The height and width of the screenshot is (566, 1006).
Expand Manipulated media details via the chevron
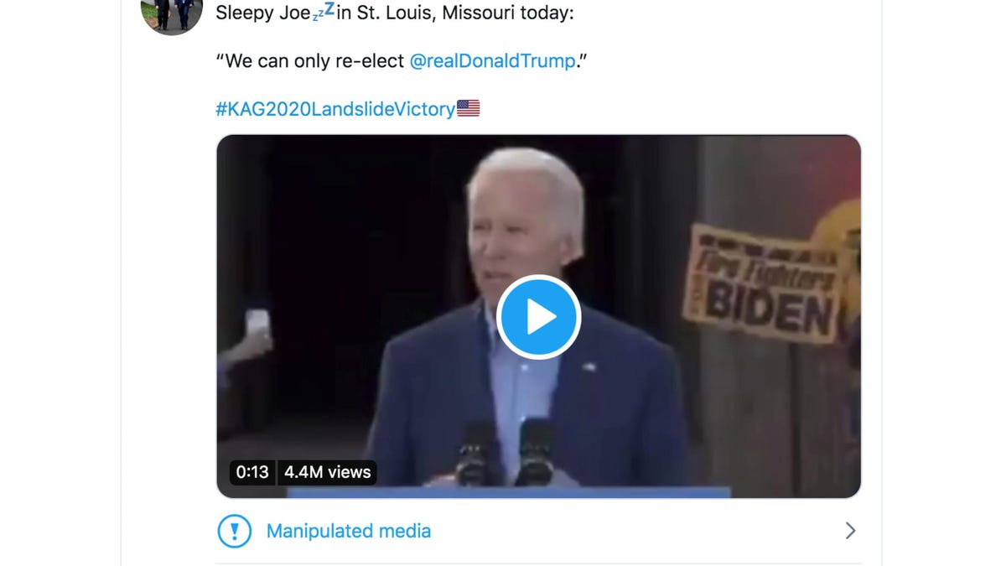(x=850, y=530)
